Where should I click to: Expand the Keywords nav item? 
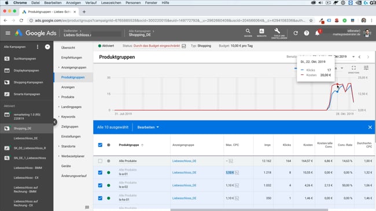point(59,116)
